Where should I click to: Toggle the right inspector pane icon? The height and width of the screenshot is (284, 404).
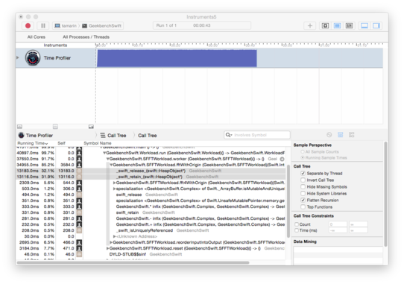(376, 25)
